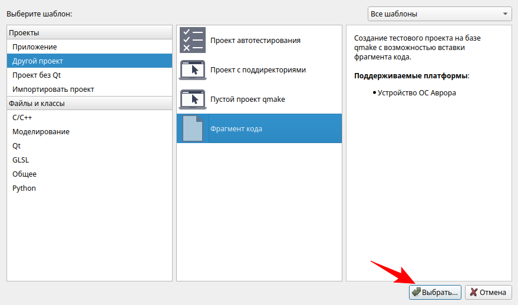Select 'Проект автотестирования' template label

pos(255,41)
